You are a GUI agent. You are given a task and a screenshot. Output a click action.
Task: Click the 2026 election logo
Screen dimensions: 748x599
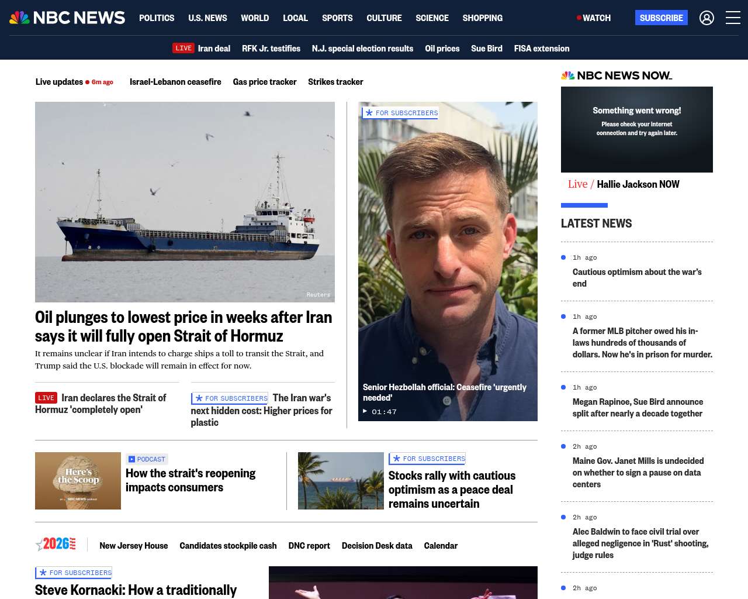[56, 544]
